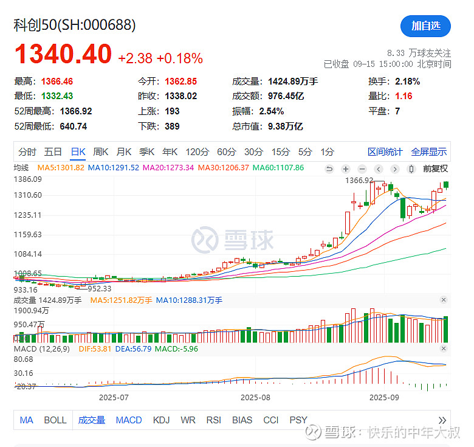Select the 分时 chart tab
Screen dimensions: 474x447
(x=27, y=152)
